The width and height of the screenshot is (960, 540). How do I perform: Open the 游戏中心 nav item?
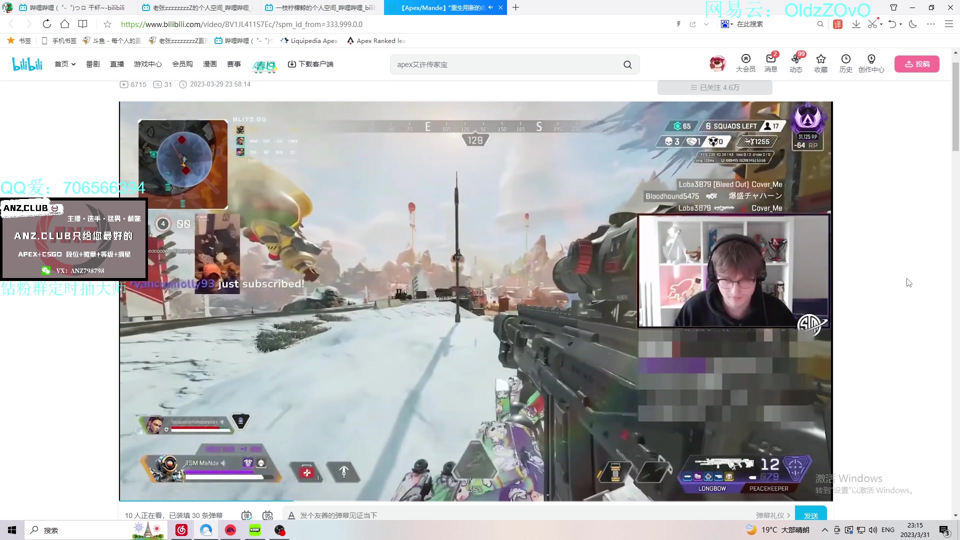pyautogui.click(x=147, y=64)
